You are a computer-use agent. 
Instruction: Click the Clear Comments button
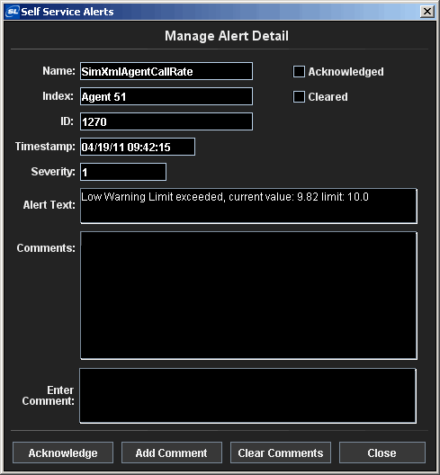pos(281,453)
